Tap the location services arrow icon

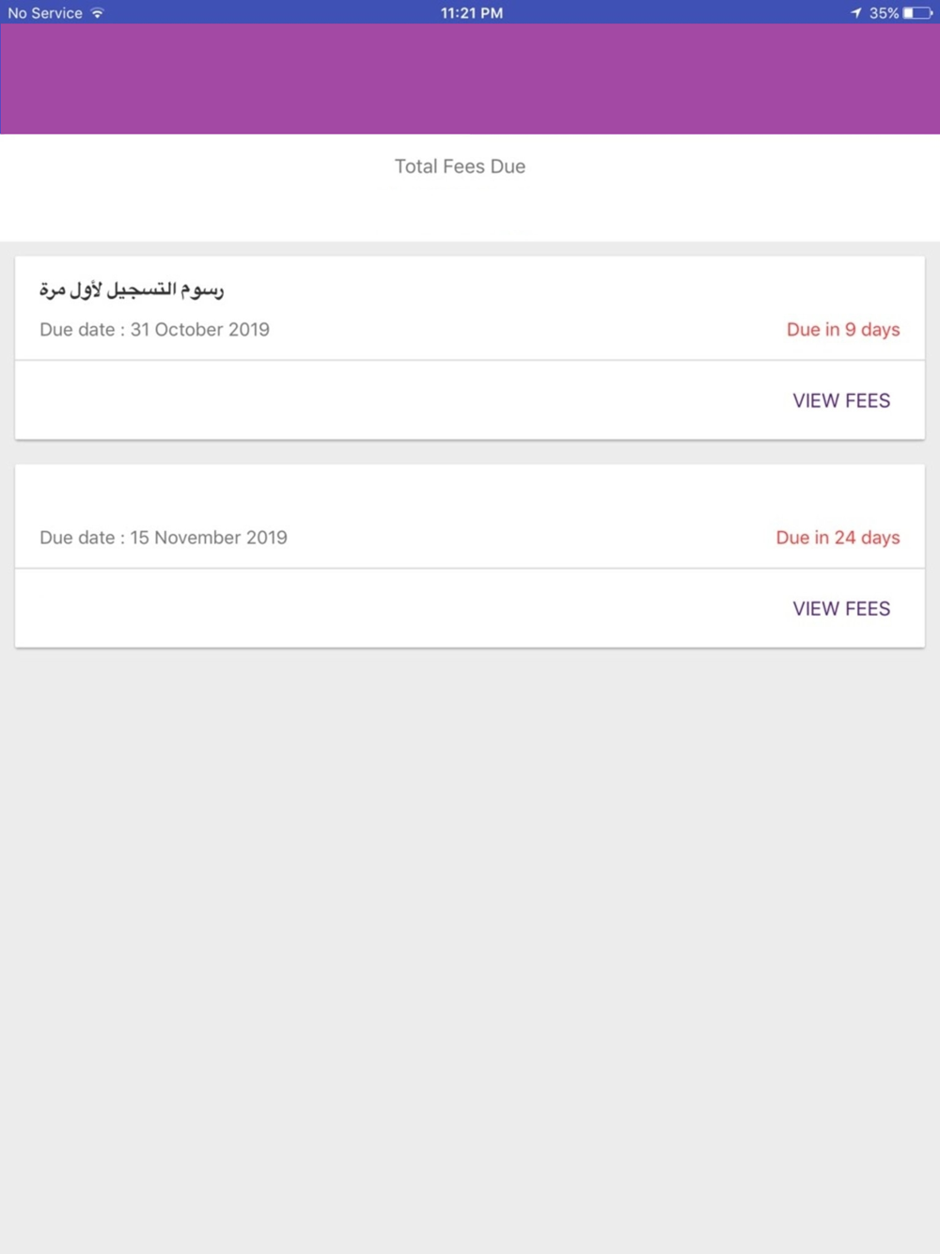click(x=855, y=13)
